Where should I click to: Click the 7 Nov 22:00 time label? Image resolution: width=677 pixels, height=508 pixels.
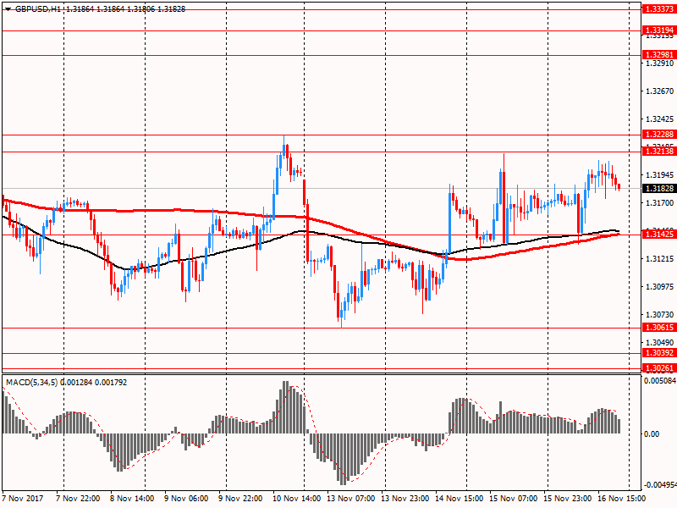(78, 498)
